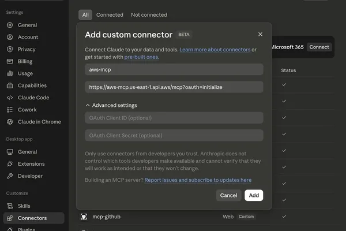Screen dimensions: 346x231
Task: Click the Developer wrench icon
Action: click(10, 176)
